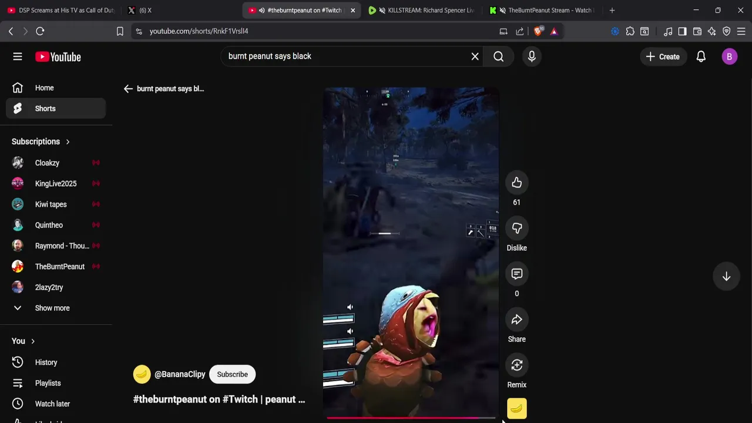Screen dimensions: 752x423
Task: Open the Cloakzy subscription
Action: [x=56, y=163]
